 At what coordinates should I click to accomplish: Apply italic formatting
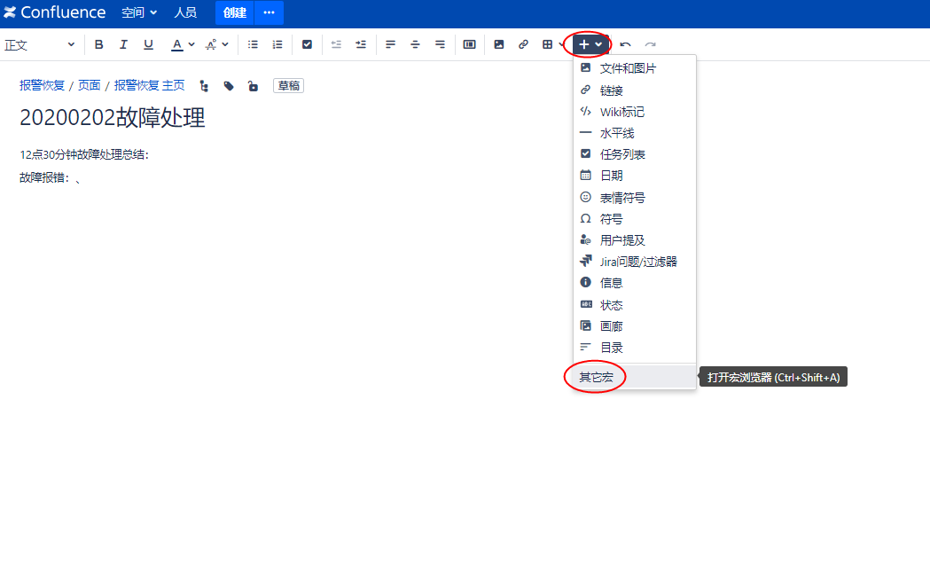(123, 44)
